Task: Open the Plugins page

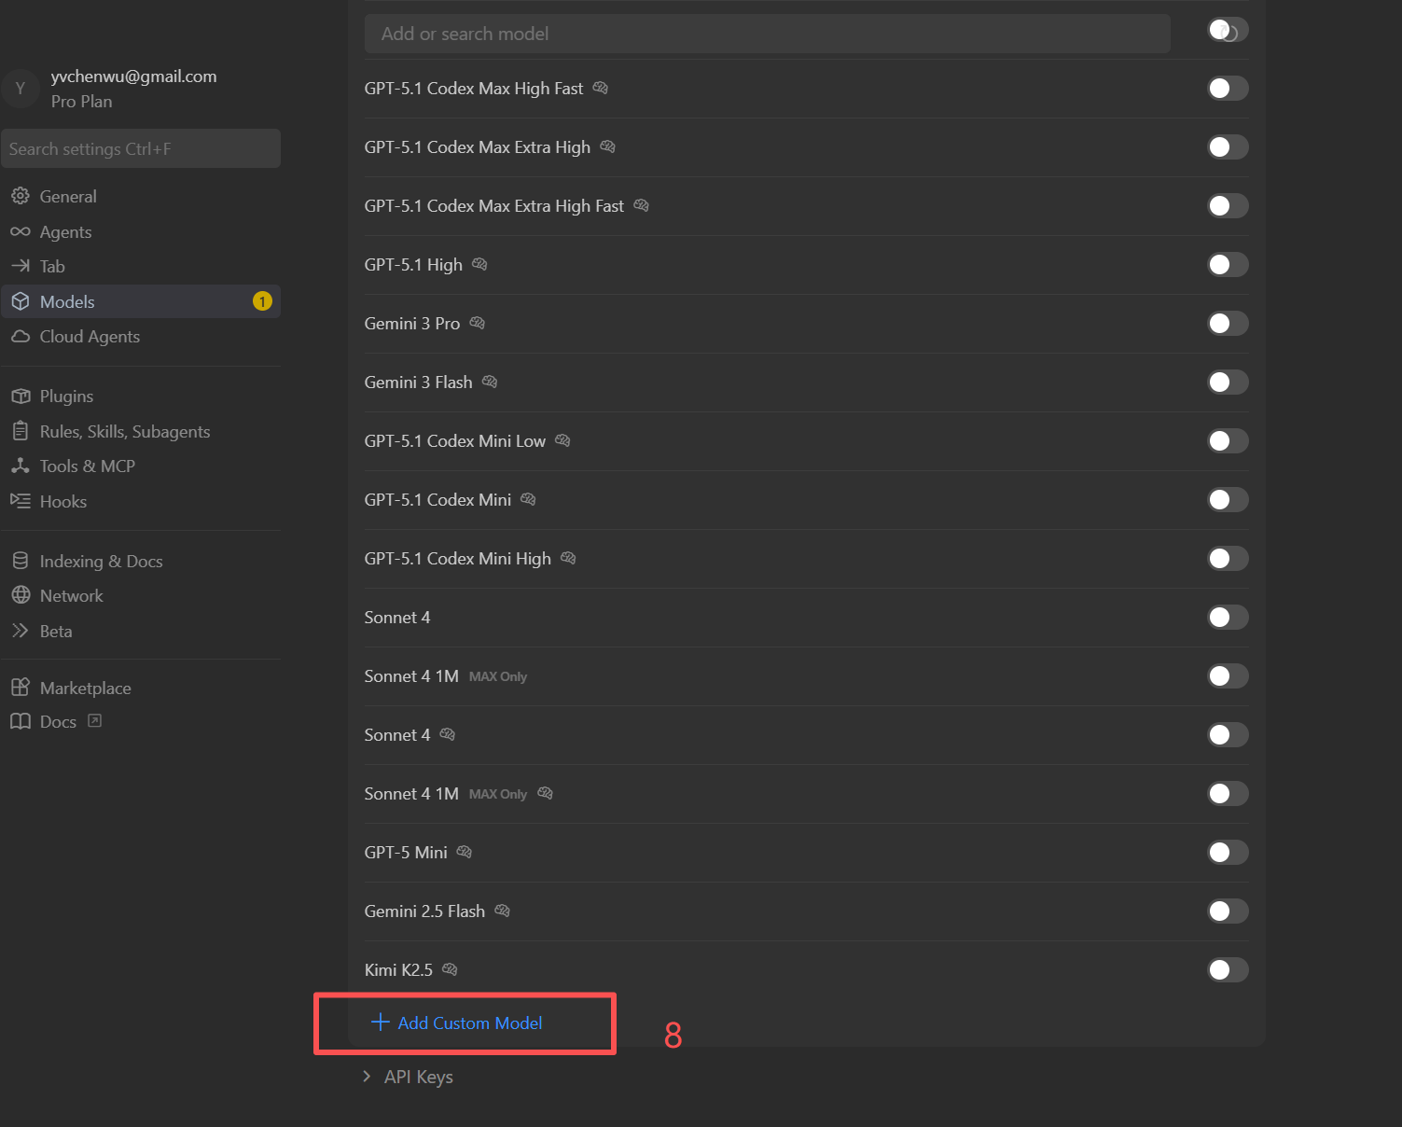Action: 66,396
